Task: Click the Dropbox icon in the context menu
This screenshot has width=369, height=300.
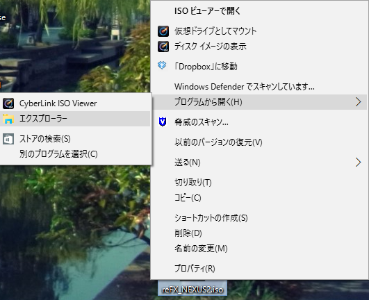Action: click(162, 65)
